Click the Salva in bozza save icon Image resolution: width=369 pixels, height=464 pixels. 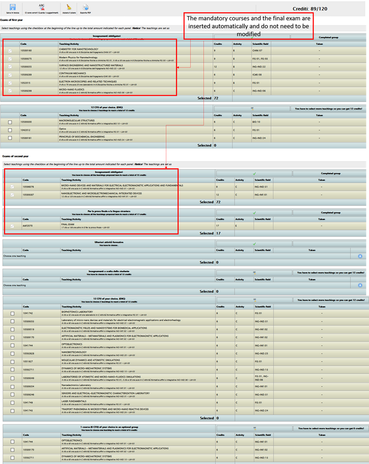point(13,7)
